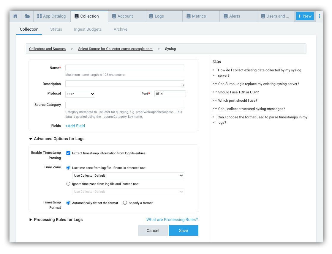Click inside the Source Category field

124,105
